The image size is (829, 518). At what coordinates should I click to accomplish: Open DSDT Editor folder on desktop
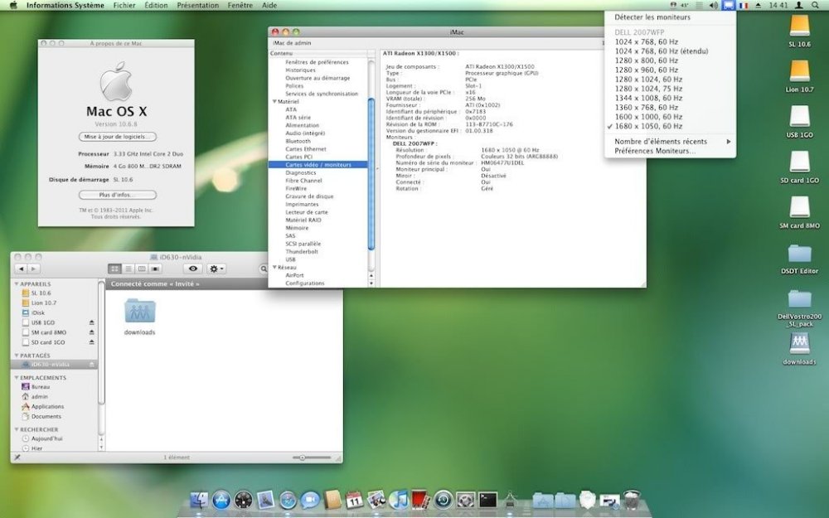coord(799,255)
